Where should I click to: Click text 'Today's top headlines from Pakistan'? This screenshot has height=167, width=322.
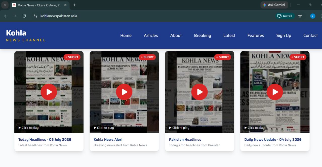click(x=195, y=145)
